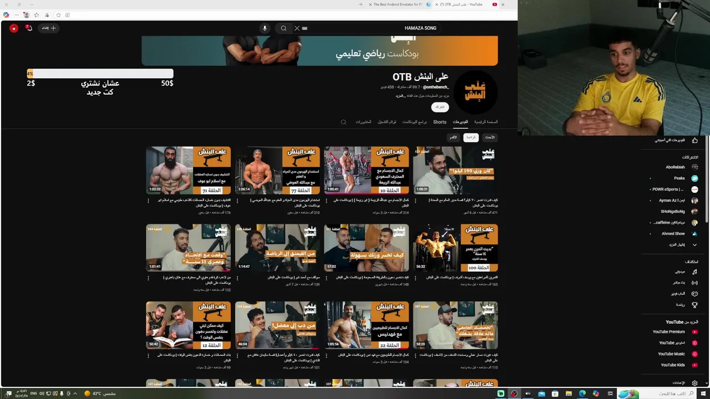The image size is (710, 399).
Task: Open Settings gear in sidebar
Action: 694,383
